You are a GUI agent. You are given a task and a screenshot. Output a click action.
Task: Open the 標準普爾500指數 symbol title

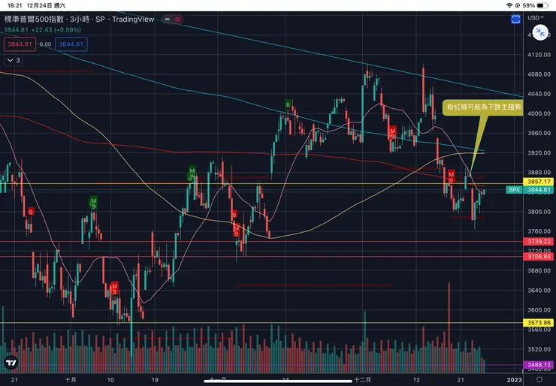pyautogui.click(x=34, y=19)
